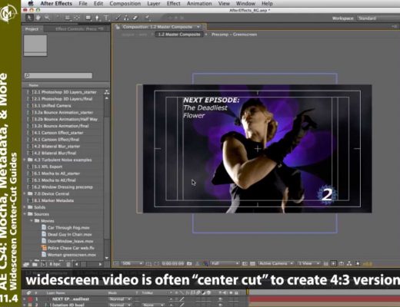Screen dimensions: 400x307
Task: Open the Help menu
Action: [x=267, y=3]
